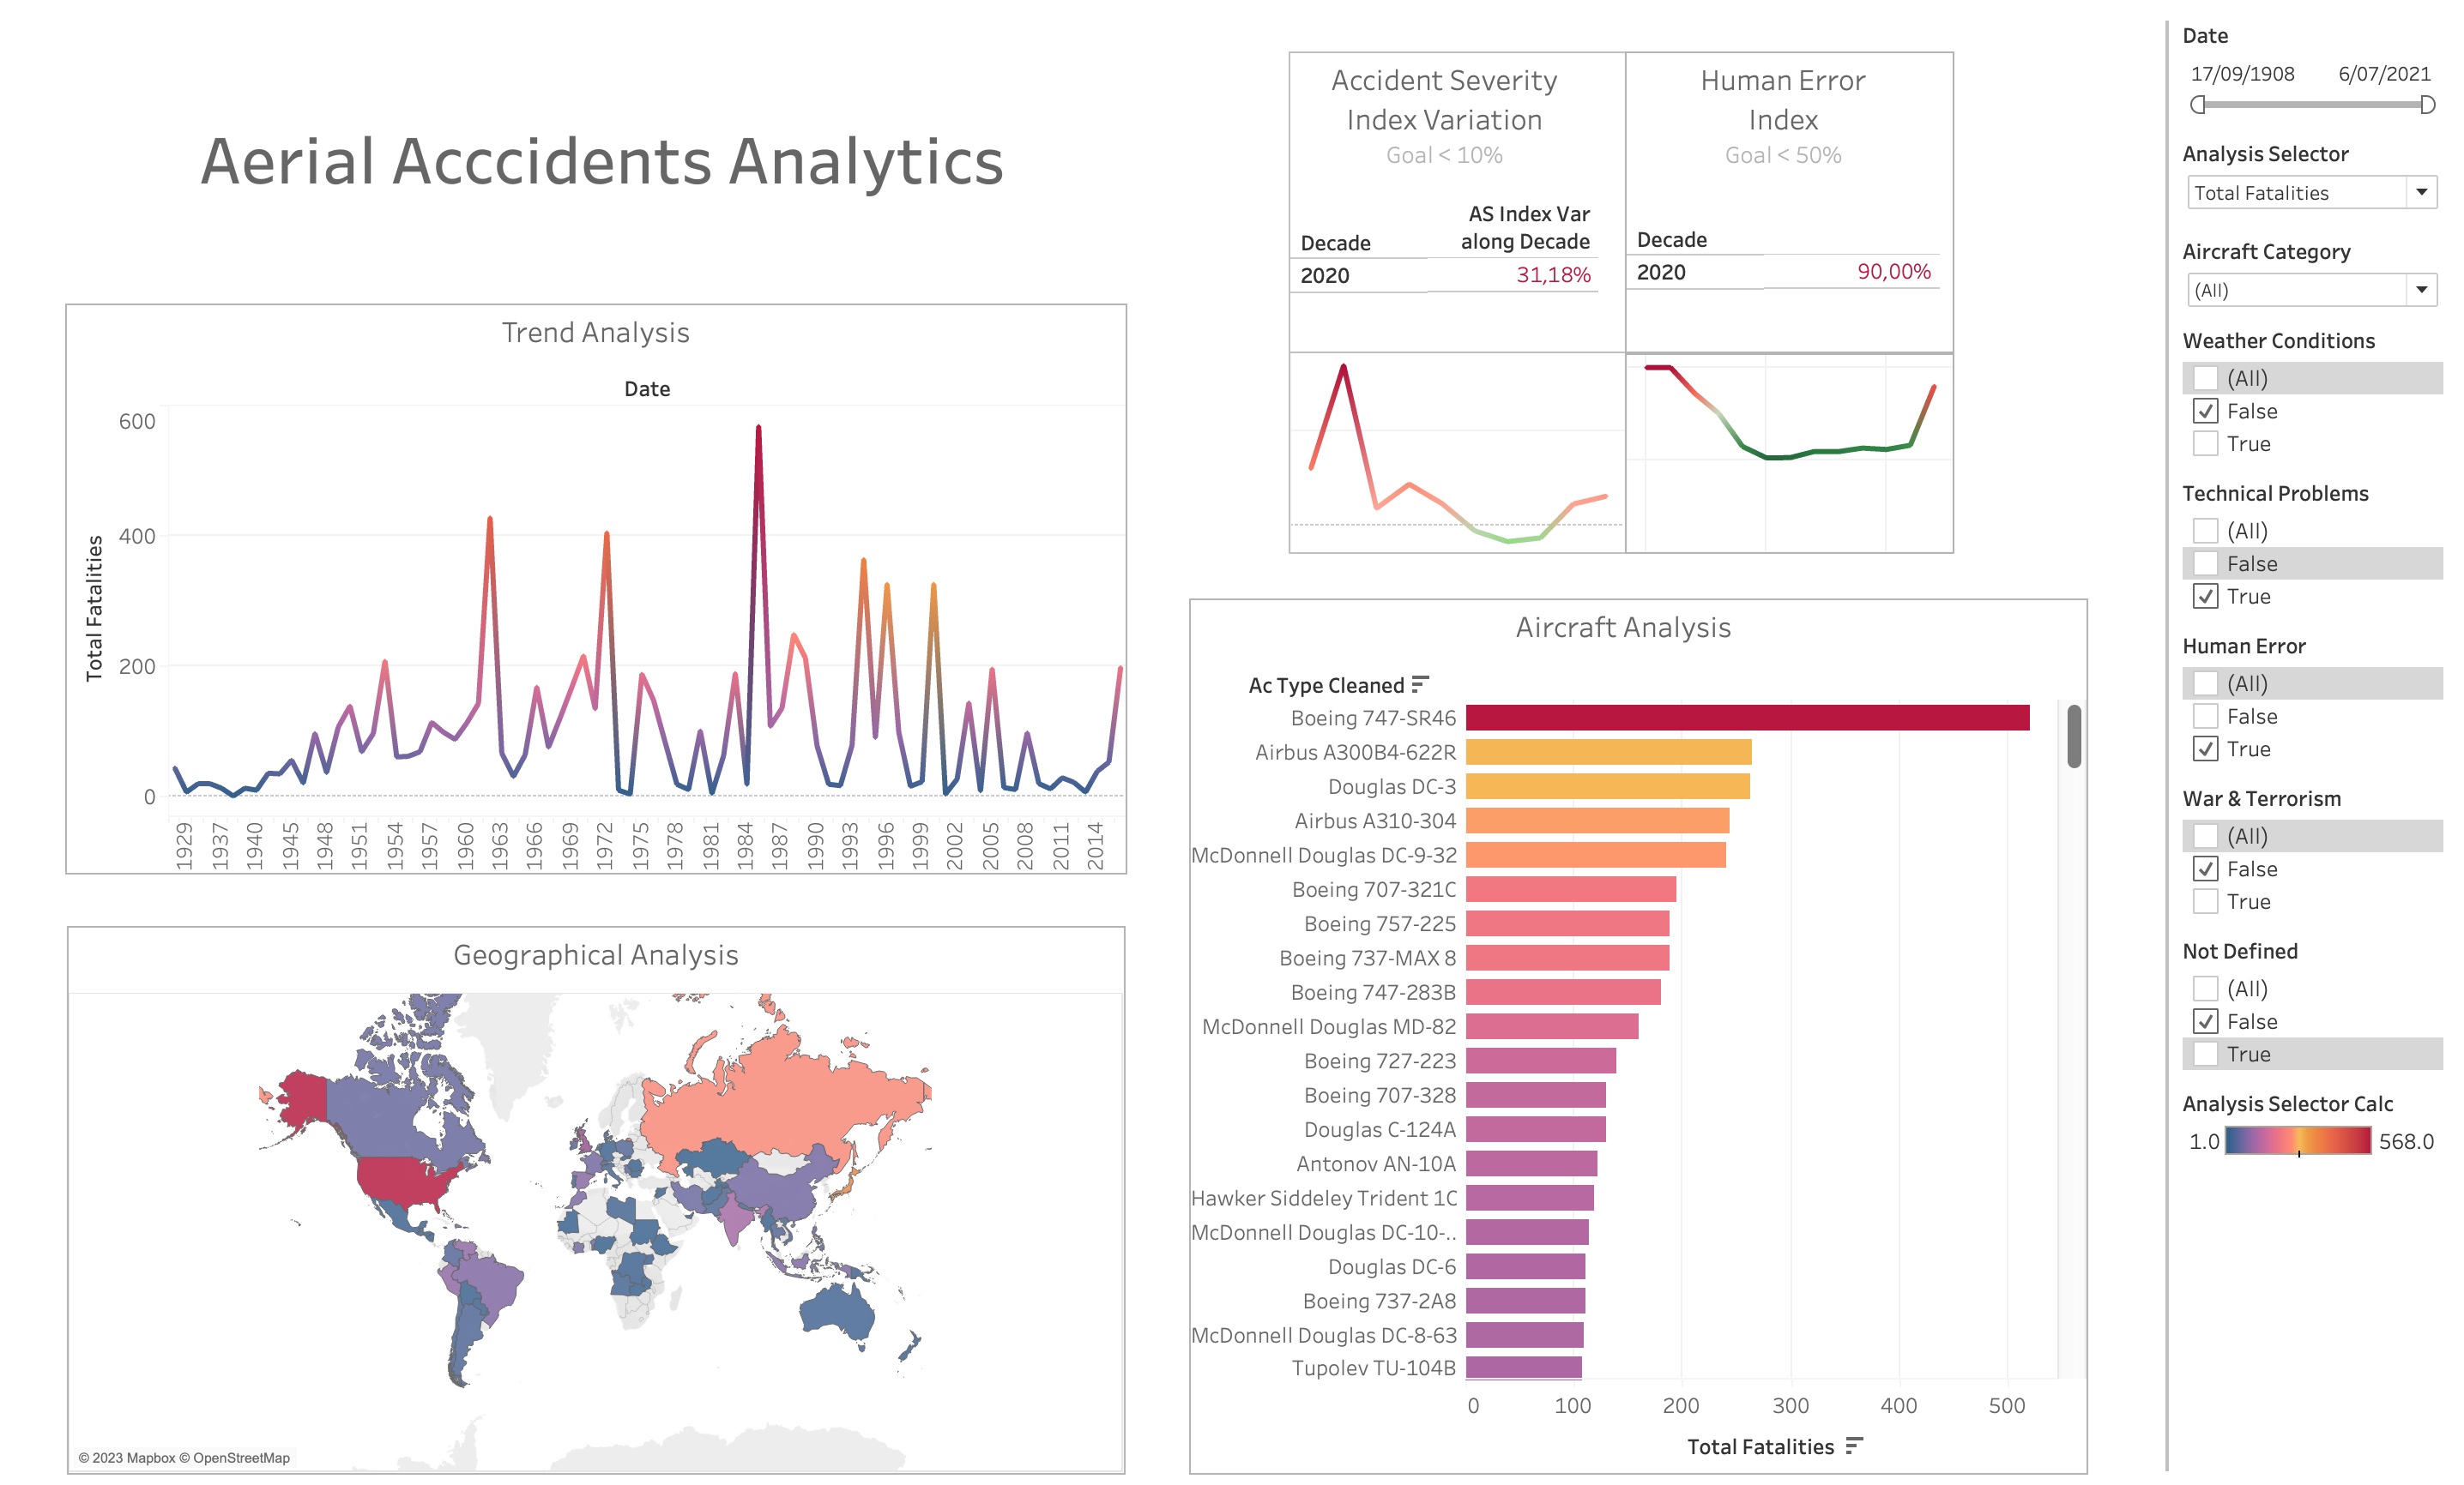This screenshot has height=1485, width=2464.
Task: Click the Date slider left handle
Action: pyautogui.click(x=2197, y=105)
